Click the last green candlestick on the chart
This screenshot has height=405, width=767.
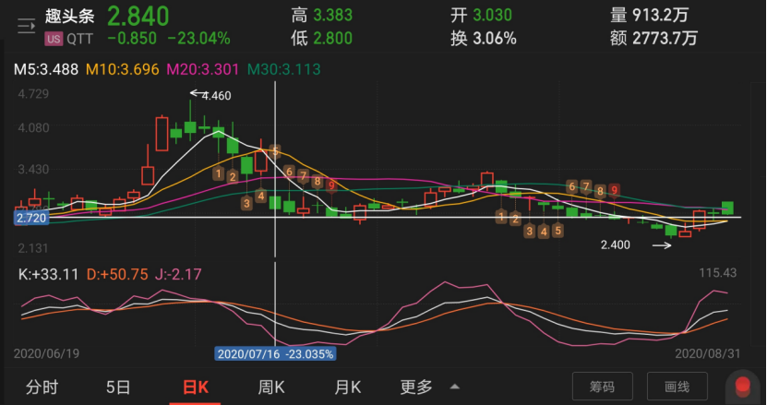click(727, 208)
